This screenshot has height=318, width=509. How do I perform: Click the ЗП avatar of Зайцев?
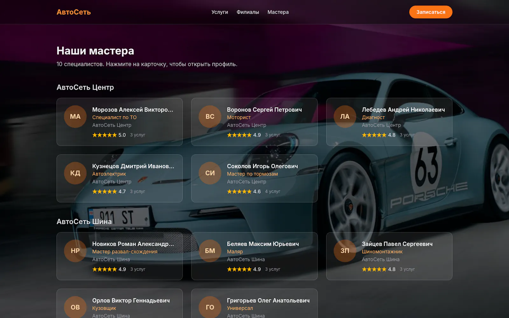coord(345,251)
